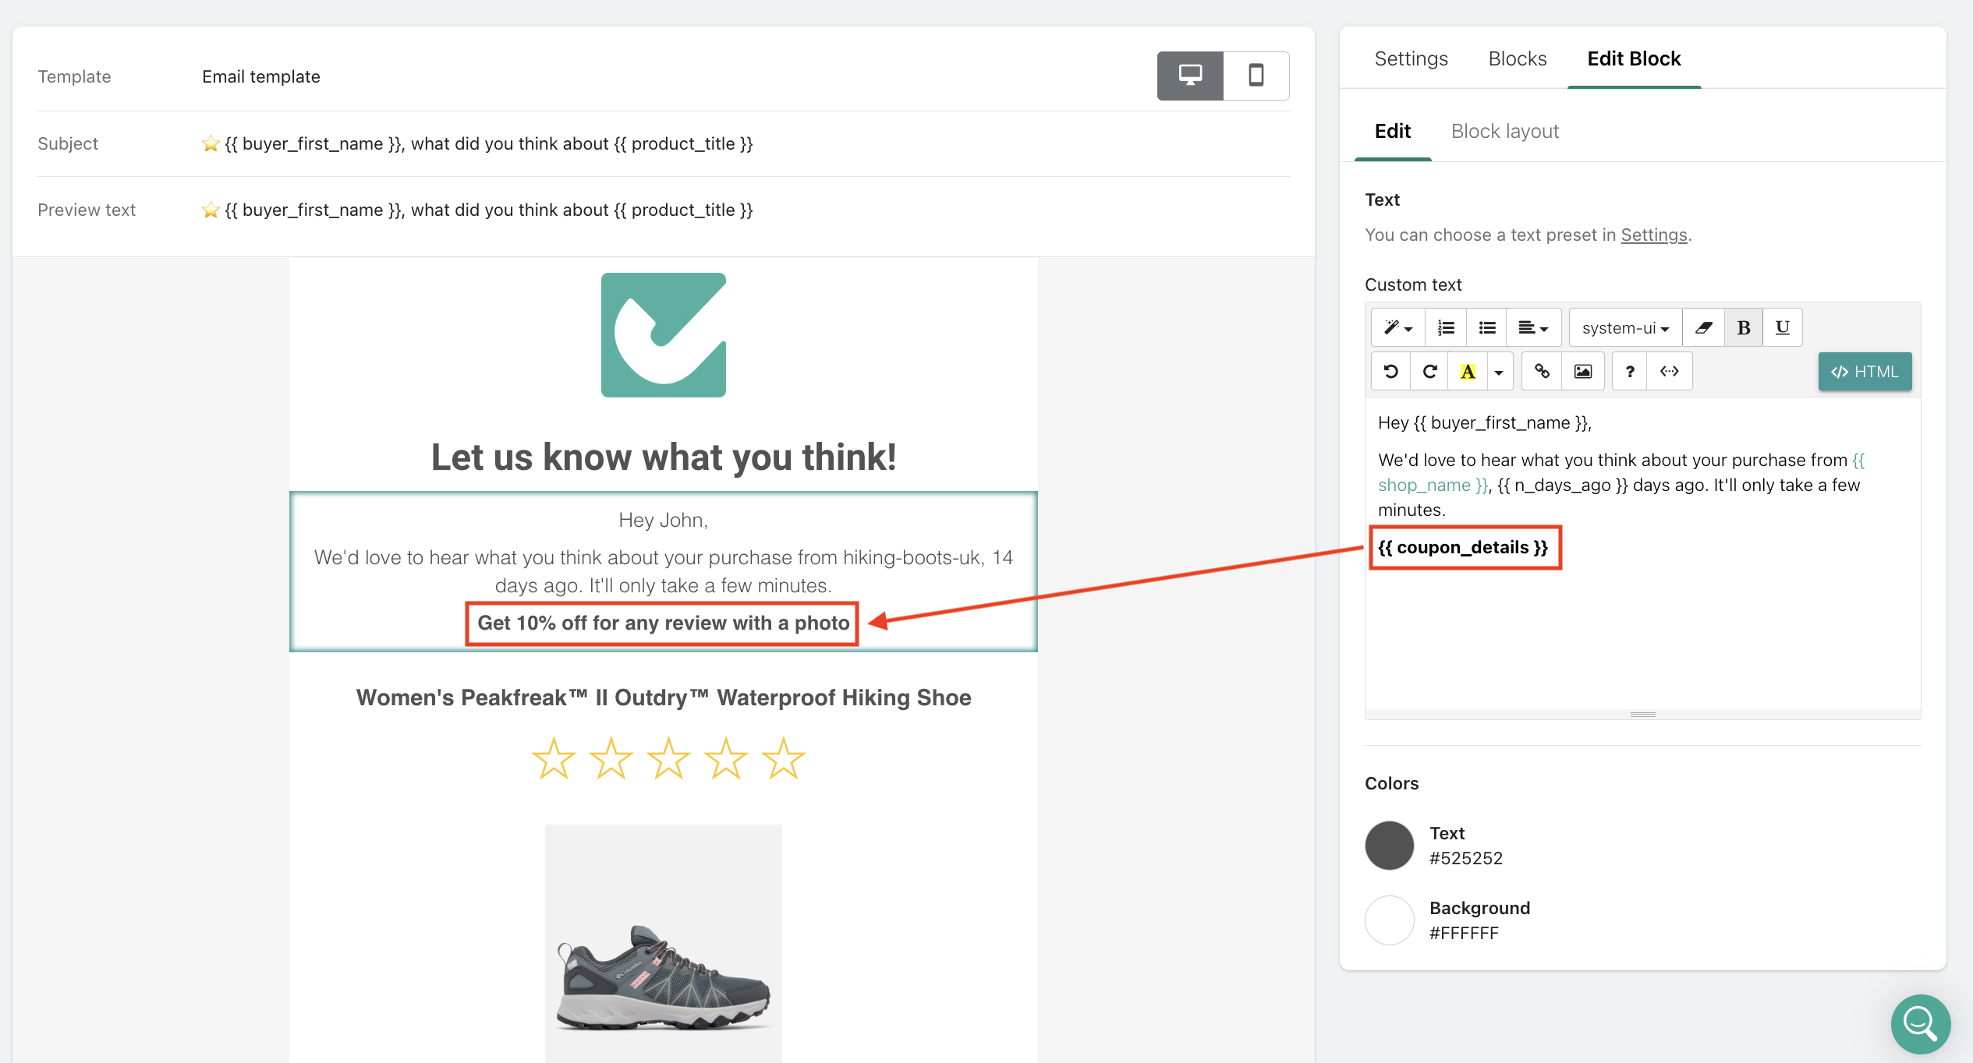Toggle underline formatting button
Image resolution: width=1973 pixels, height=1063 pixels.
pyautogui.click(x=1782, y=328)
